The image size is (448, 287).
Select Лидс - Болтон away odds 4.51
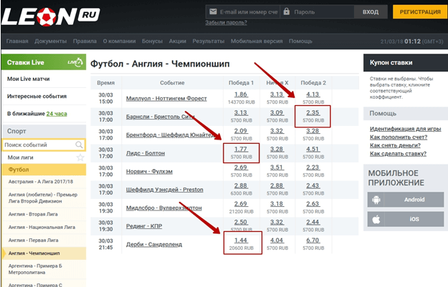pos(313,149)
